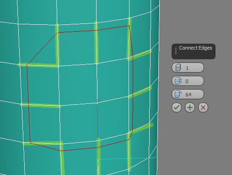The width and height of the screenshot is (232, 175).
Task: Select the Slide value field showing 64
Action: (188, 94)
